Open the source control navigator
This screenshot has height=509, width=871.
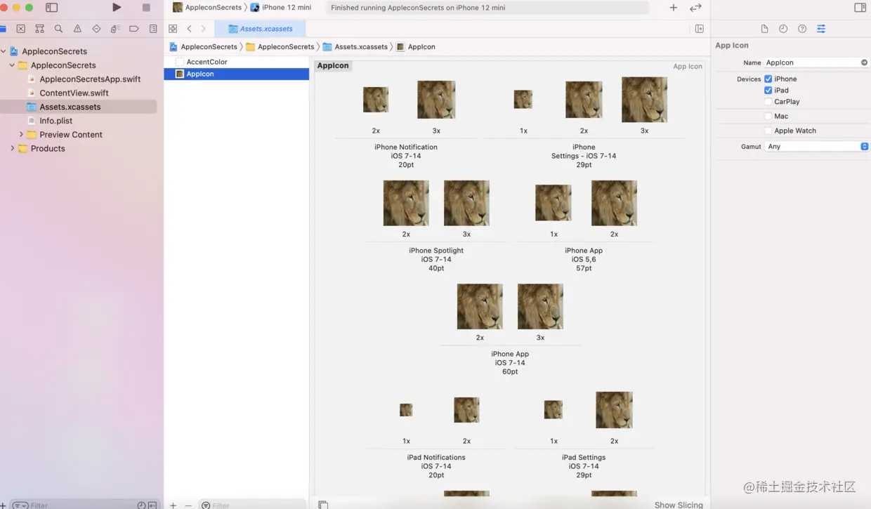[20, 29]
